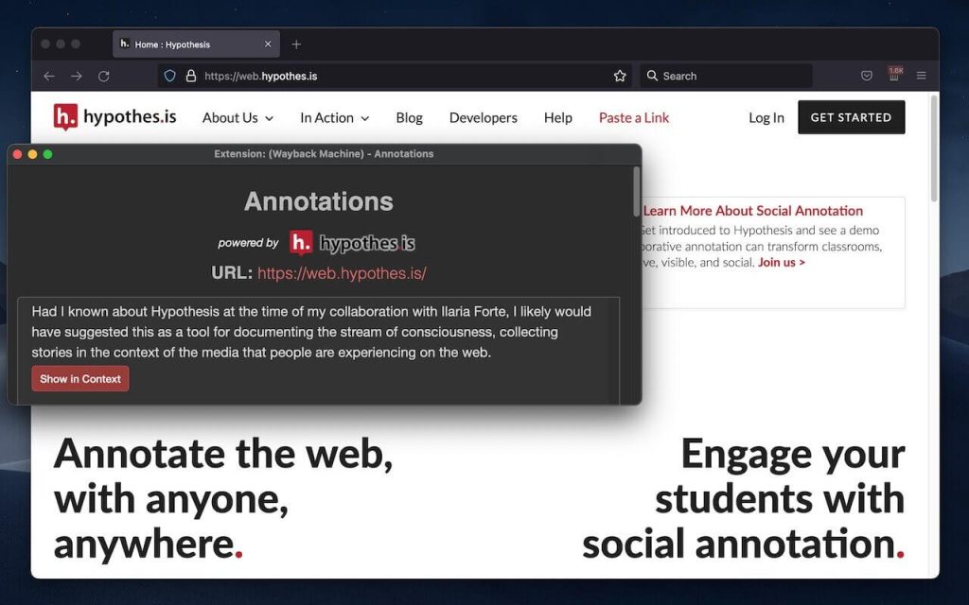
Task: Go forward using the forward arrow
Action: tap(77, 76)
